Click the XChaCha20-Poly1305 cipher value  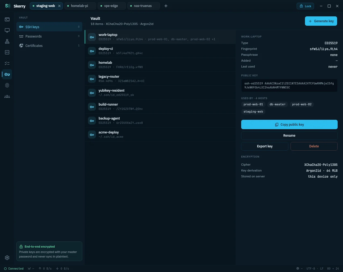[x=321, y=165]
